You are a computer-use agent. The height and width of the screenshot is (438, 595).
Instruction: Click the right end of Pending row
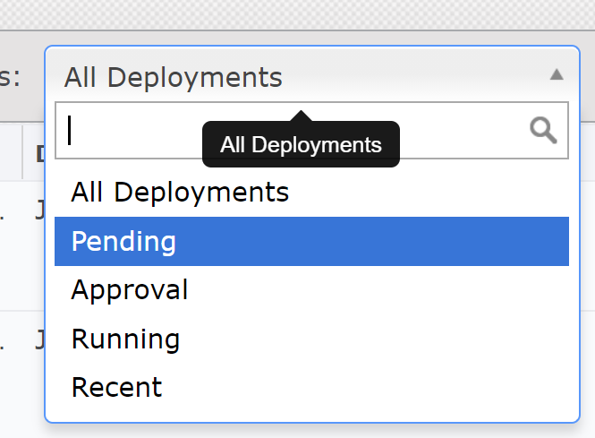537,242
